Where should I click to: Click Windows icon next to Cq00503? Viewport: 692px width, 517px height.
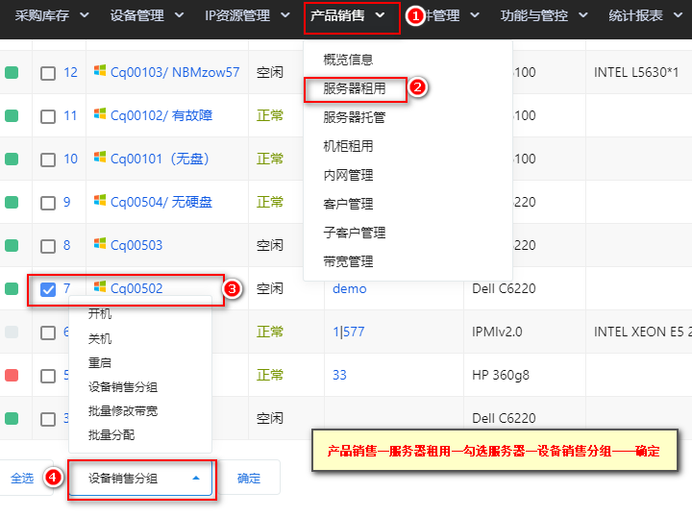pyautogui.click(x=99, y=244)
